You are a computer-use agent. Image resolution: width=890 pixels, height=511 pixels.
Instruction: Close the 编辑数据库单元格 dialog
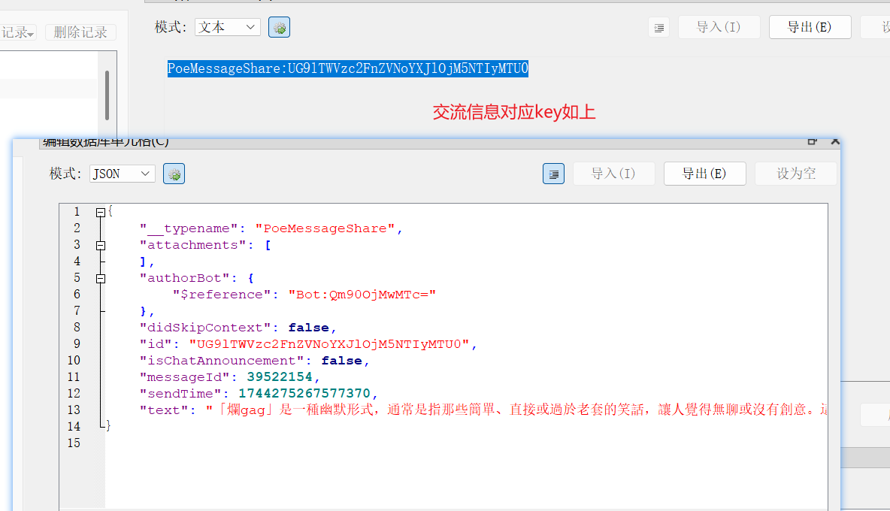[x=834, y=141]
